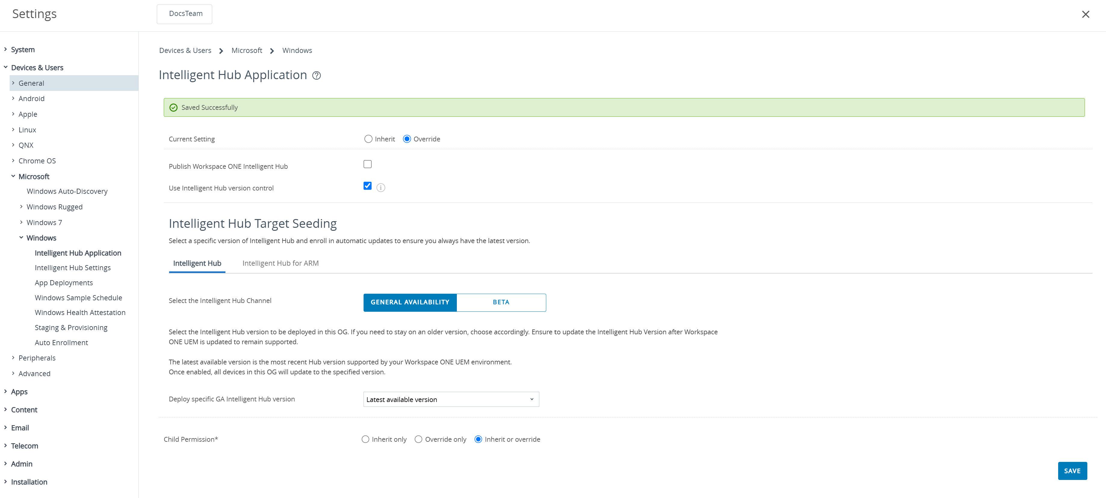Click the info icon next to version control
This screenshot has width=1106, height=498.
381,187
